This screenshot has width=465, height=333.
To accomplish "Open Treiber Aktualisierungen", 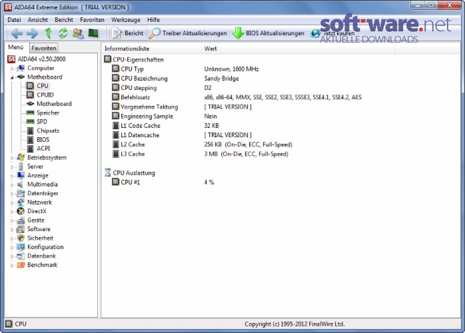I will click(188, 33).
